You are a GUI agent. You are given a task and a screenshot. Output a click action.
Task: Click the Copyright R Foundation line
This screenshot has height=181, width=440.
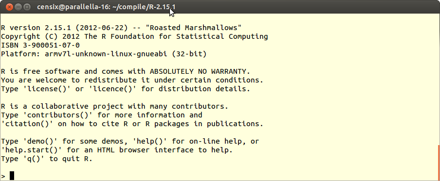point(134,36)
